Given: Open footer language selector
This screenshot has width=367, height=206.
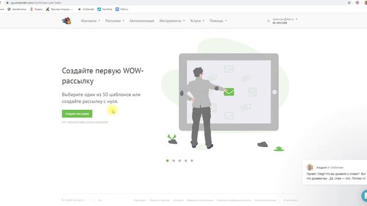Looking at the screenshot, I should click(x=101, y=200).
